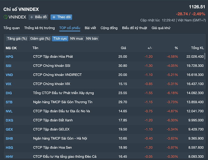Viewport: 208px width, 160px height.
Task: Show the NN bán list
Action: 92,38
